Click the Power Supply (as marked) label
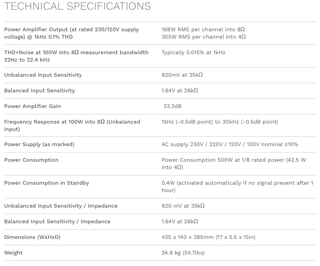Screen dimensions: 320x266 coord(39,144)
